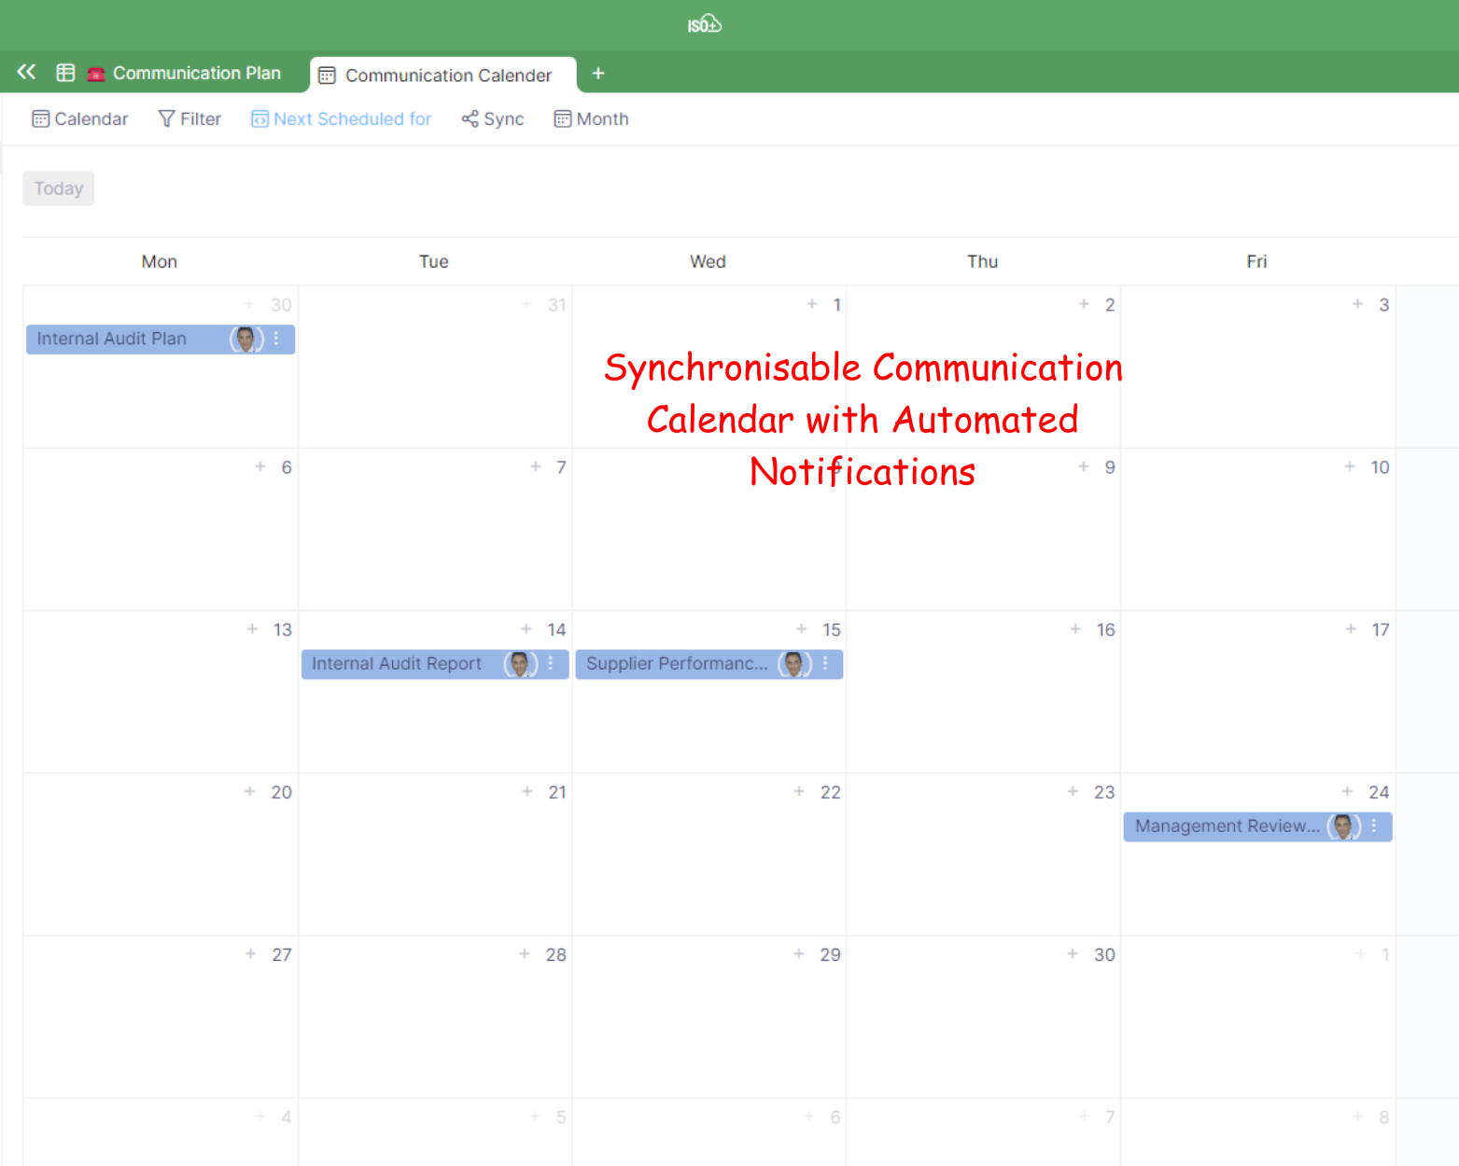Click plus to add event on 22nd
This screenshot has width=1459, height=1166.
799,792
